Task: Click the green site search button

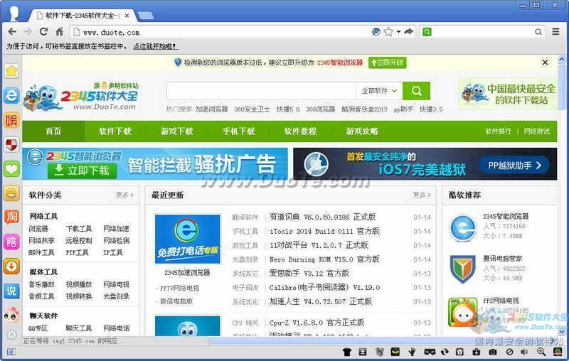Action: 416,91
